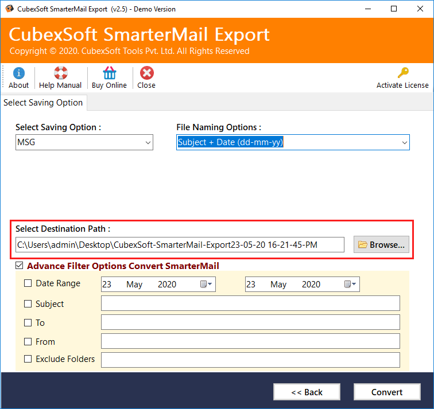
Task: Click the Activate License key icon
Action: pos(403,73)
